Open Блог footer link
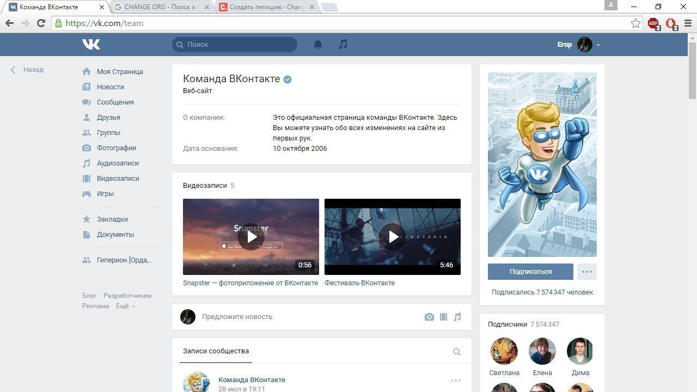The height and width of the screenshot is (392, 697). pyautogui.click(x=89, y=296)
